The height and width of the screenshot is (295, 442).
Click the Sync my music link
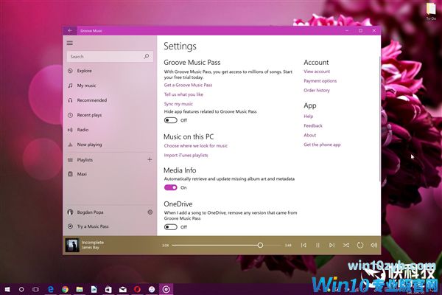pos(178,104)
